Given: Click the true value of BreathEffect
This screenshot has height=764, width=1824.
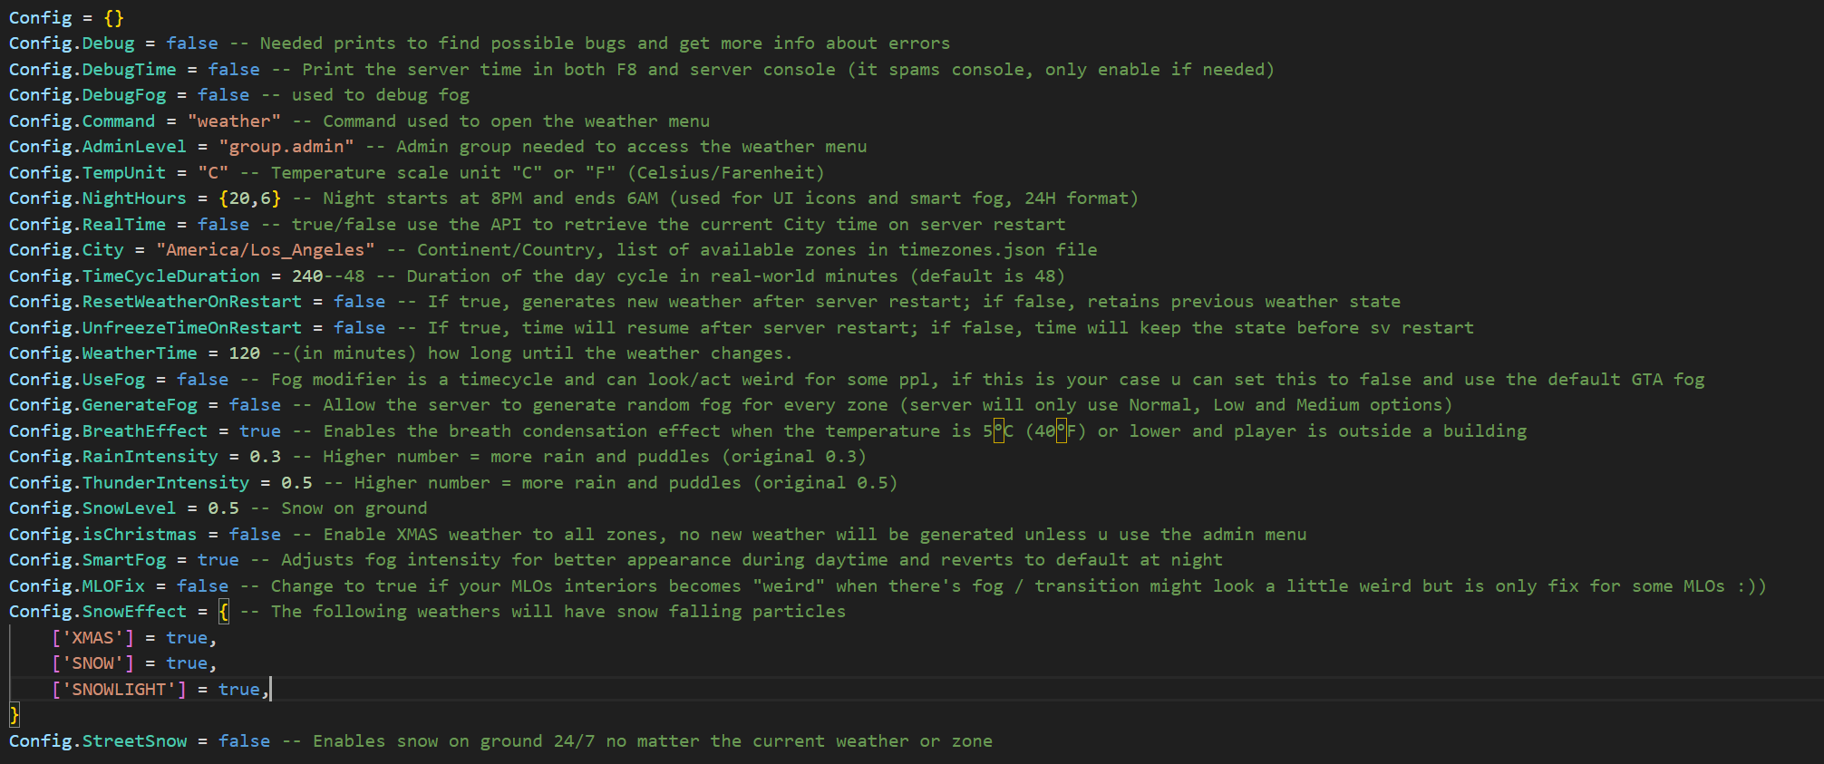Looking at the screenshot, I should point(260,431).
